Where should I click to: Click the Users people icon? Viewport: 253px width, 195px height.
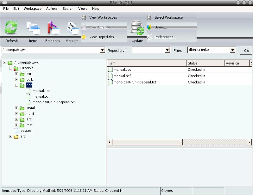149,27
